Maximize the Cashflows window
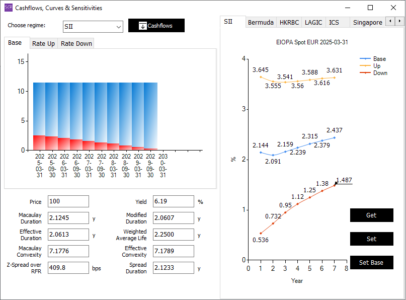The height and width of the screenshot is (300, 406). click(370, 8)
